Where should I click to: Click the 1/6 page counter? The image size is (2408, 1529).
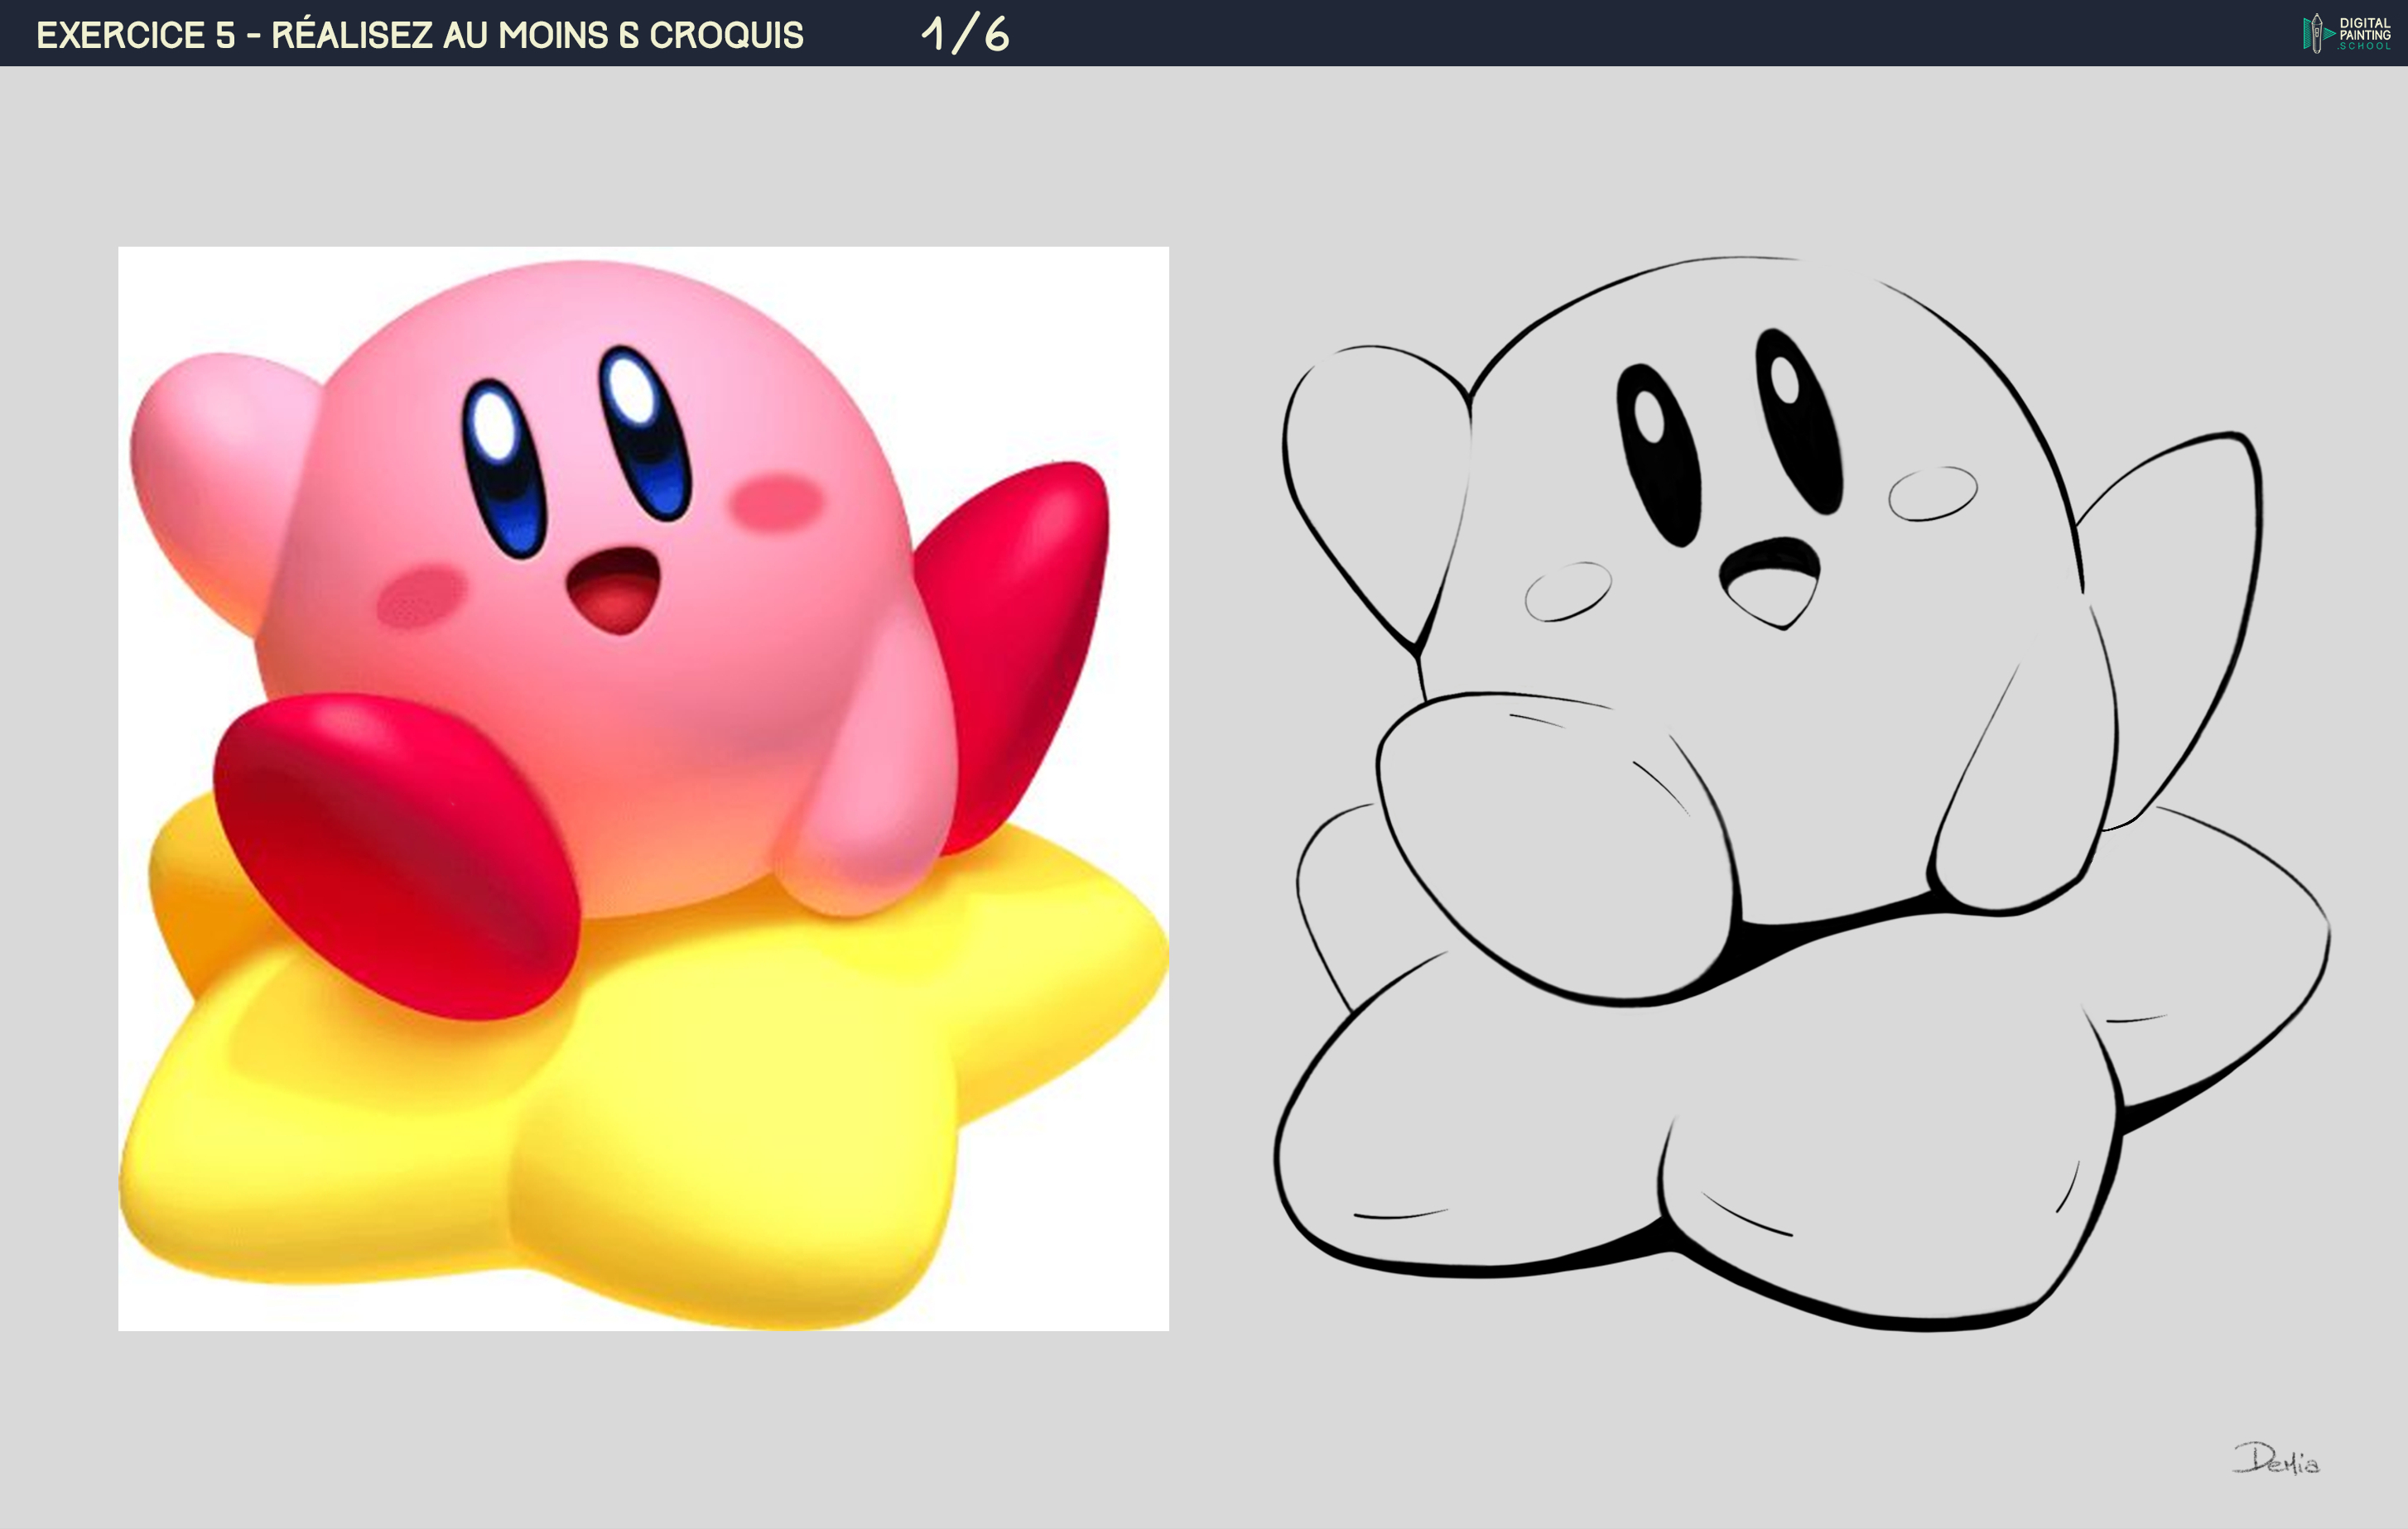tap(965, 34)
